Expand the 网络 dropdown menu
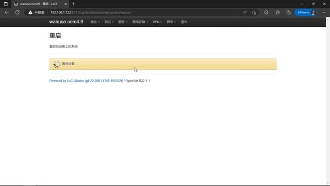The width and height of the screenshot is (330, 186). point(171,22)
